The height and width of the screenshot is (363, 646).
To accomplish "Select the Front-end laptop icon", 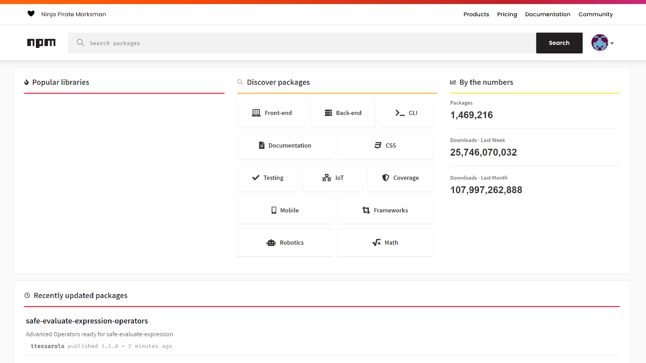I will tap(256, 112).
